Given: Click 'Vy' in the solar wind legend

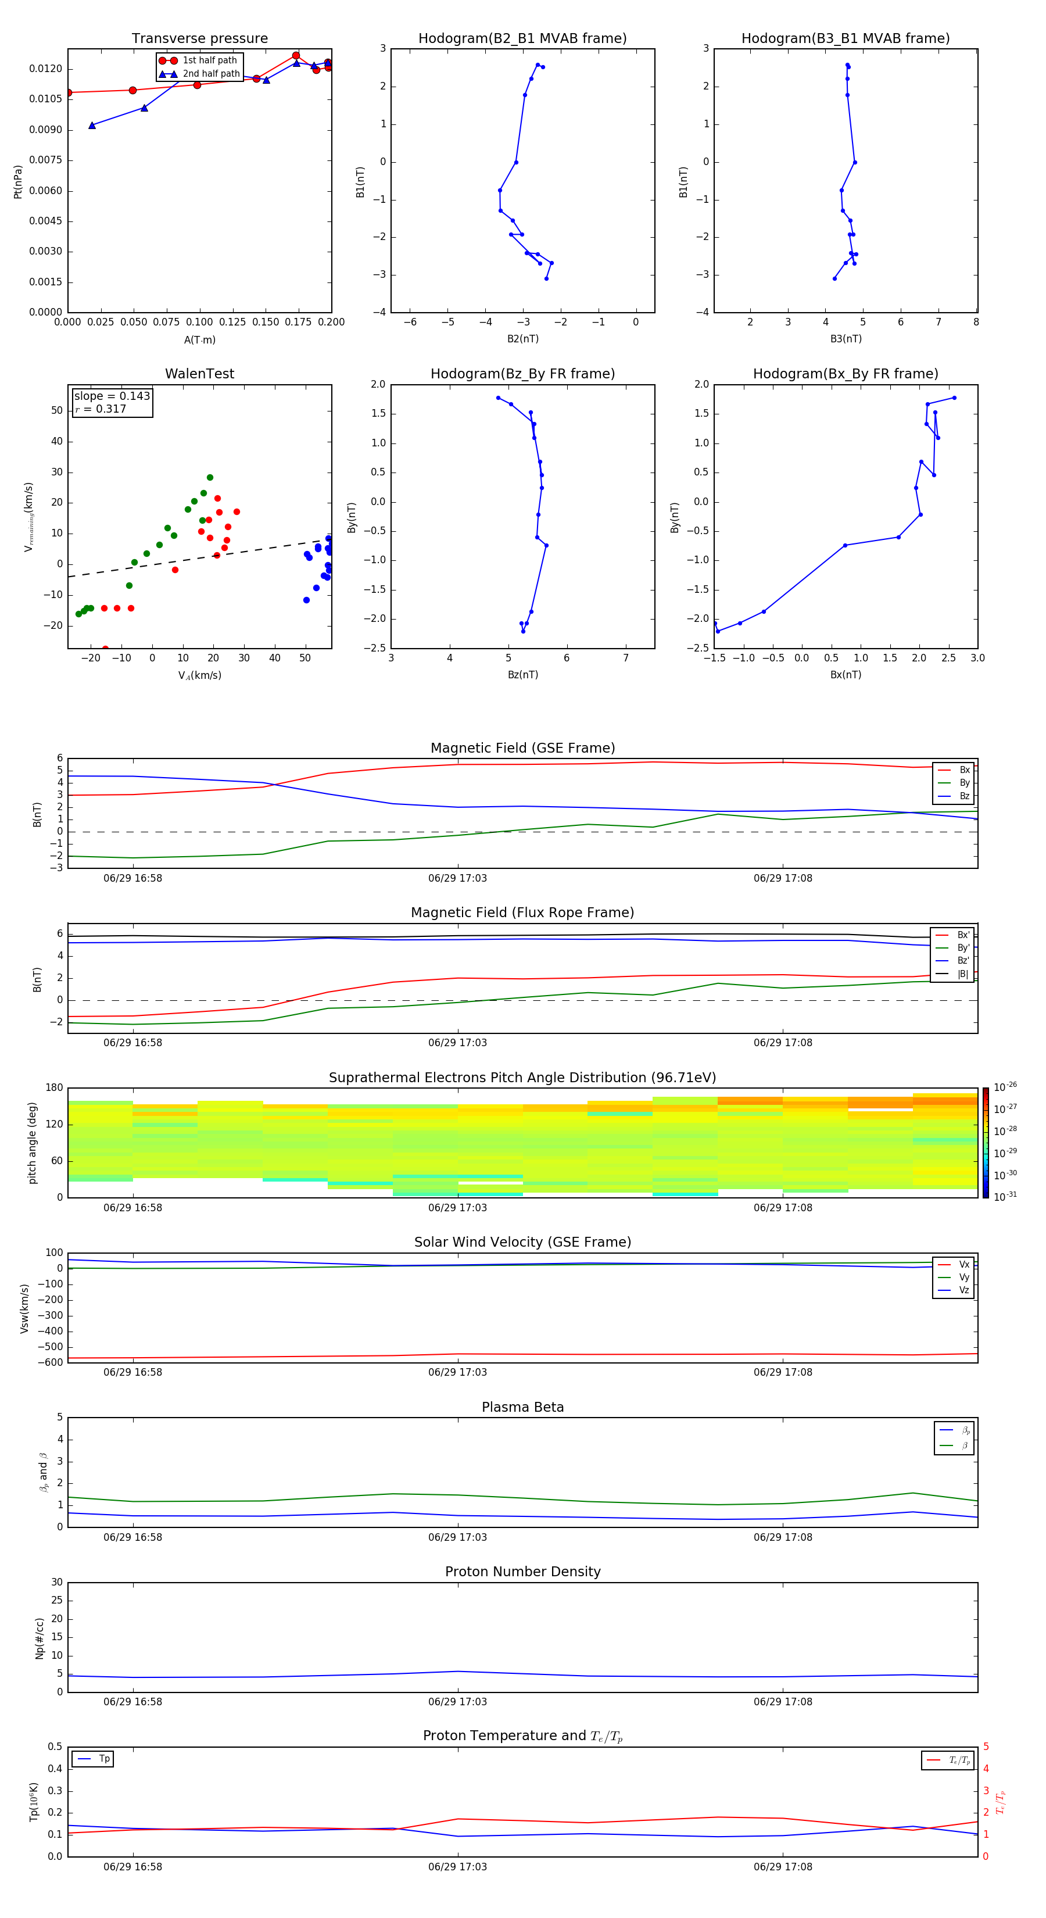Looking at the screenshot, I should [x=954, y=1277].
